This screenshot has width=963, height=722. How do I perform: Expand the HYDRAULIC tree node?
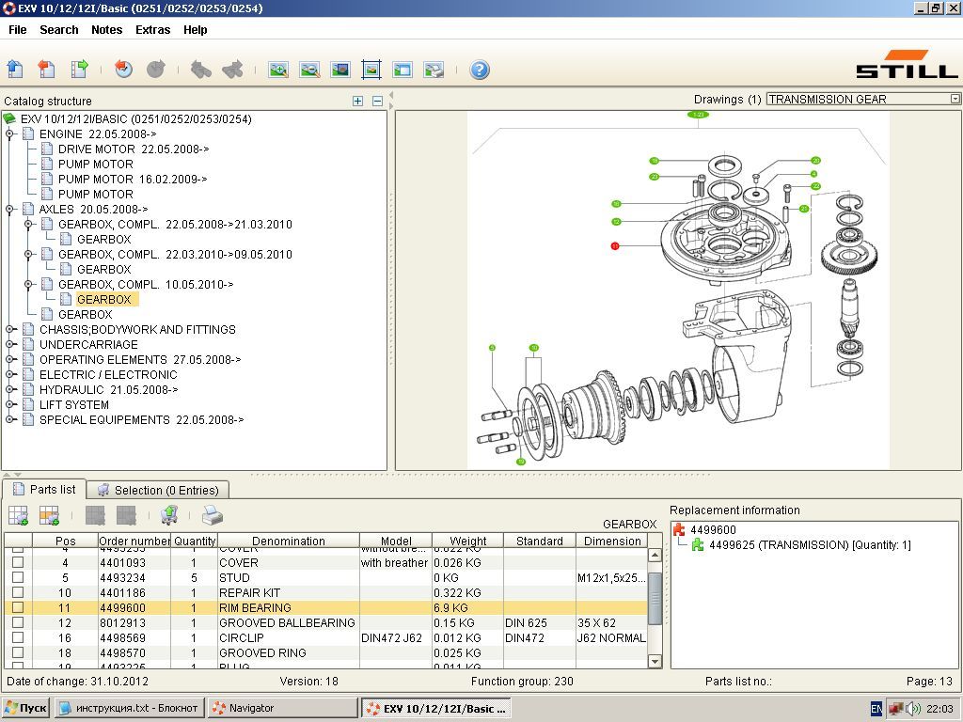tap(10, 390)
